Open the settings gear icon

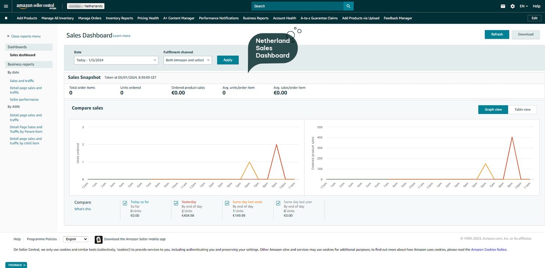pos(512,6)
